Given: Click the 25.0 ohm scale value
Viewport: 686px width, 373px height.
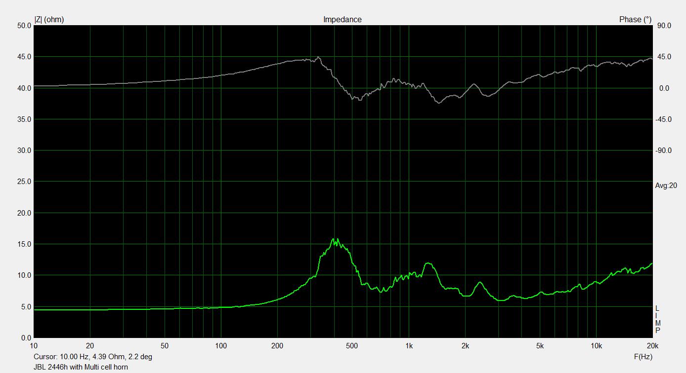Looking at the screenshot, I should point(23,182).
